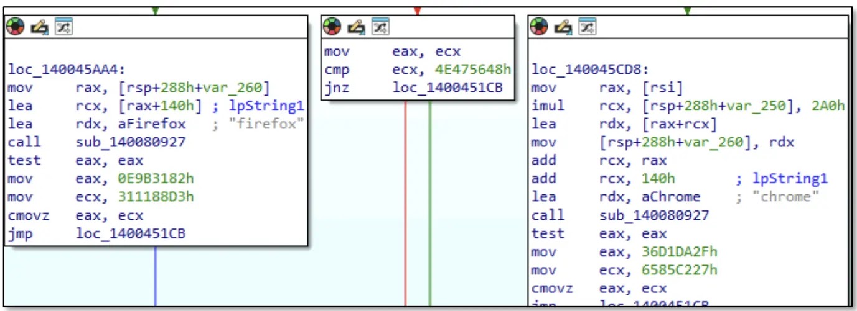Open the color picker icon on the jnz block
Viewport: 857px width, 311px height.
coord(332,26)
